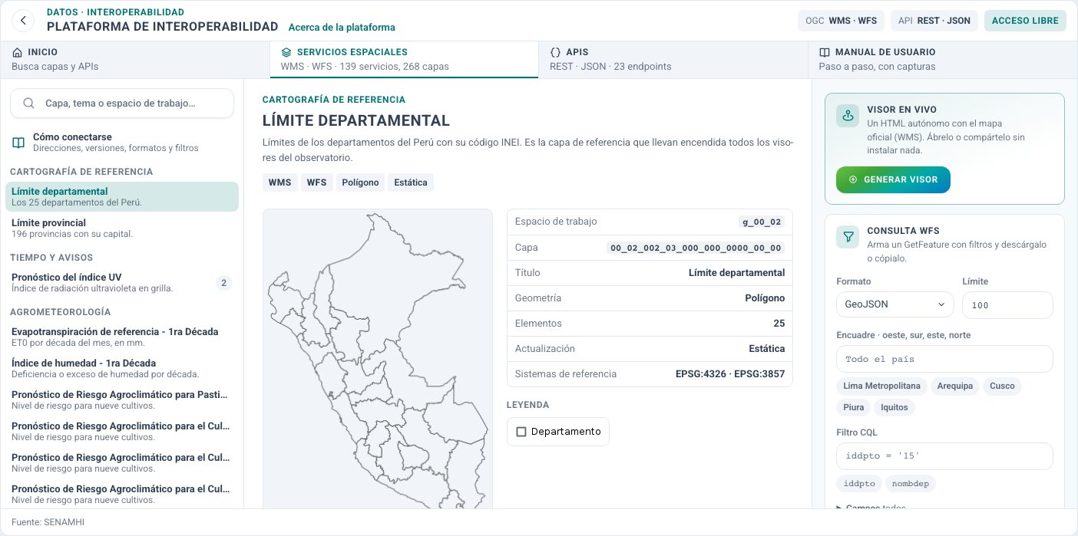The image size is (1078, 536).
Task: Focus the Encuadre bounding box field
Action: pyautogui.click(x=944, y=359)
